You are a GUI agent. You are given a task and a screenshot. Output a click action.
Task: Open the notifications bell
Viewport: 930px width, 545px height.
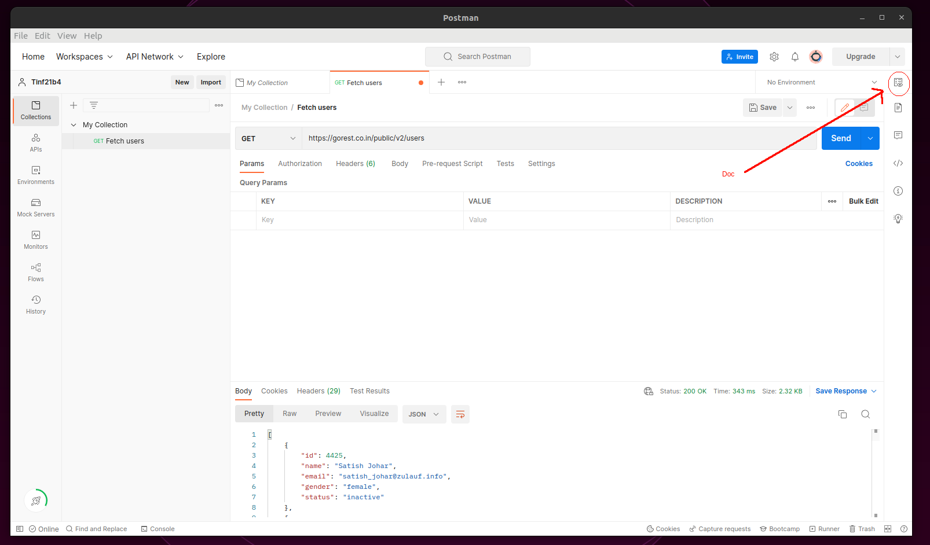click(x=795, y=57)
